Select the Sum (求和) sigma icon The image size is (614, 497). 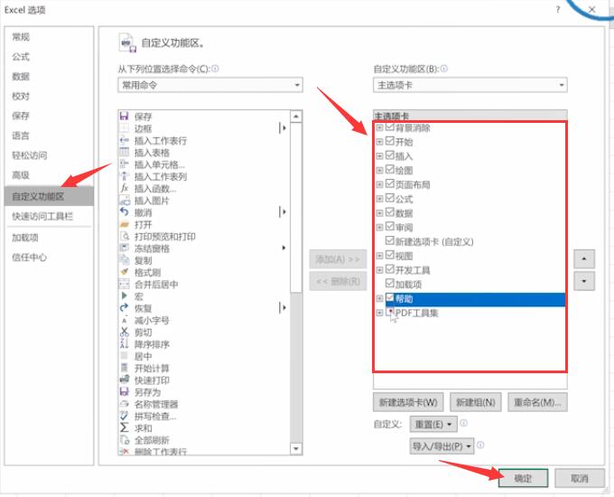124,428
